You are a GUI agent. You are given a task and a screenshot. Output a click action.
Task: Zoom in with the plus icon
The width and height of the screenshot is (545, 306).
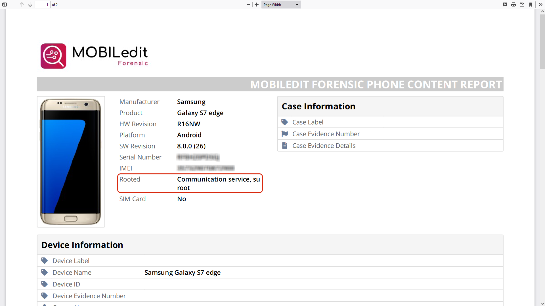click(256, 5)
